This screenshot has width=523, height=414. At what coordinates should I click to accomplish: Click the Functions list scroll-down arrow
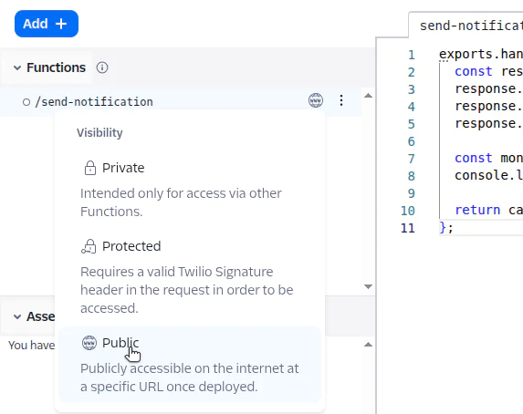coord(368,286)
